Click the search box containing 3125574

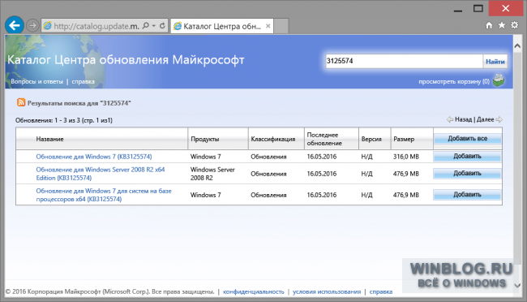pos(405,61)
